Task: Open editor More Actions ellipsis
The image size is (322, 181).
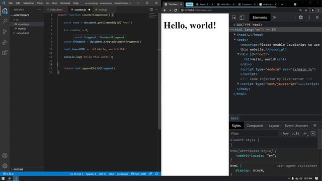Action: [156, 10]
